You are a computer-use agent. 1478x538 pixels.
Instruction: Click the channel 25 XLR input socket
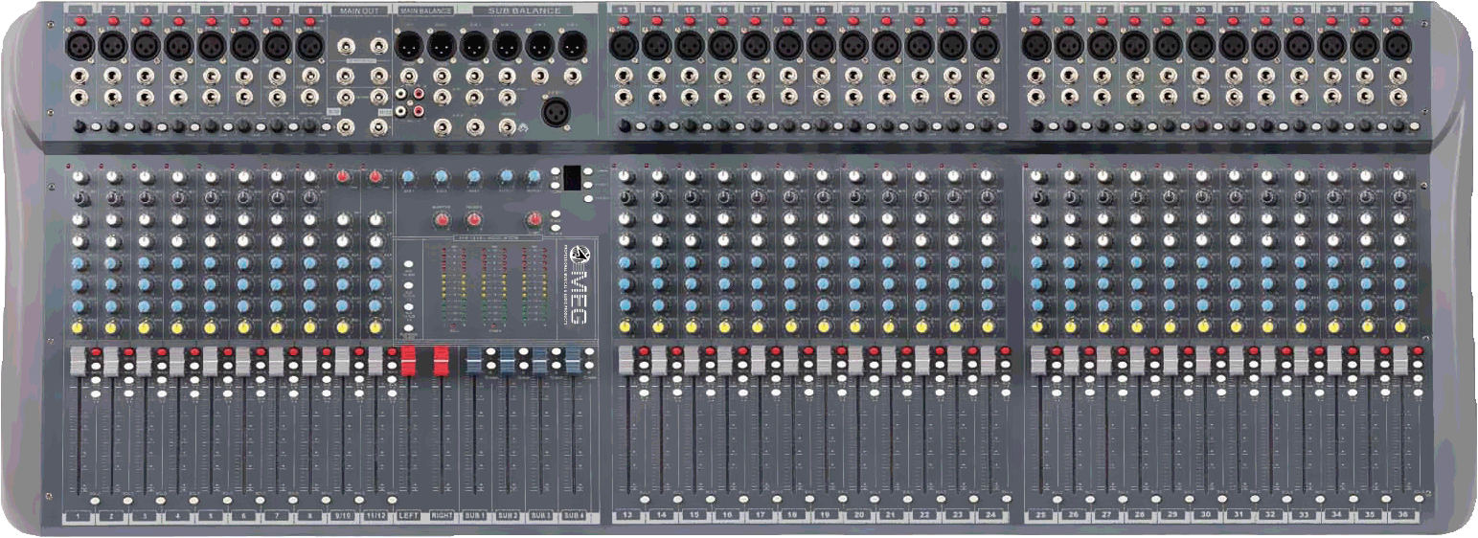1035,44
